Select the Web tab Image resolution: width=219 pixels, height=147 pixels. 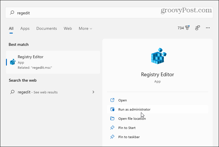tap(68, 28)
